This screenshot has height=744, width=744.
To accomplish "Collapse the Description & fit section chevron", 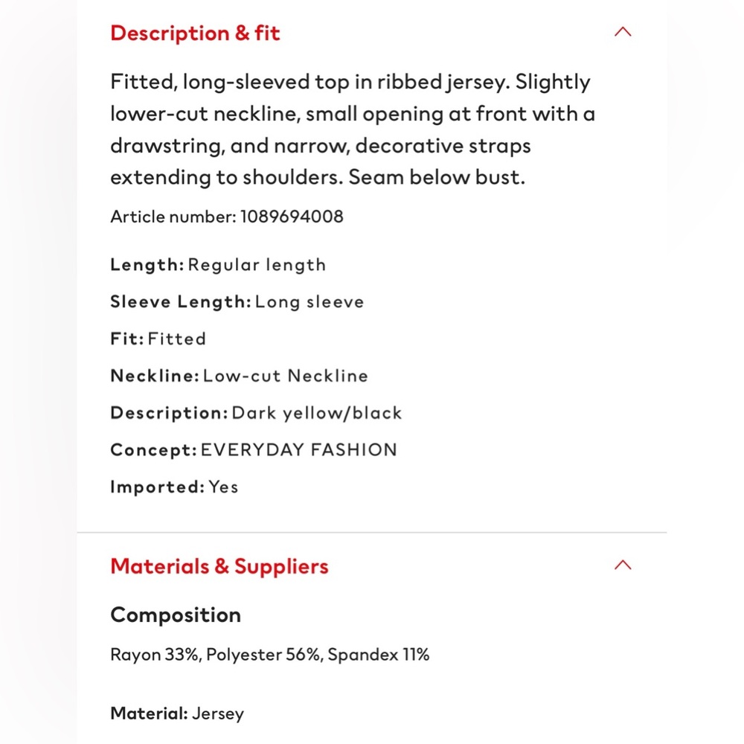I will 623,32.
